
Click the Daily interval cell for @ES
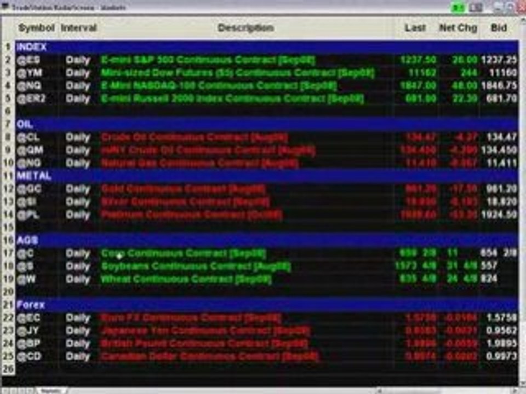pyautogui.click(x=78, y=60)
